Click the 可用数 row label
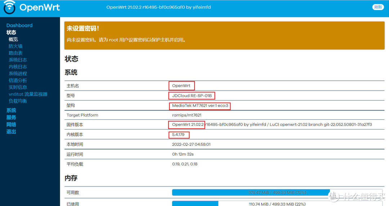The image size is (389, 206). pos(73,193)
